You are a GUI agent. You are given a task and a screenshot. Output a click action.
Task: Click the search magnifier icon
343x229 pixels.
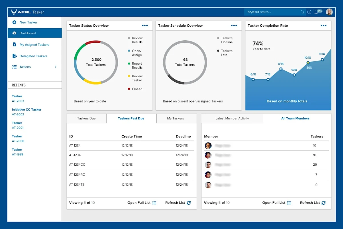[x=302, y=12]
